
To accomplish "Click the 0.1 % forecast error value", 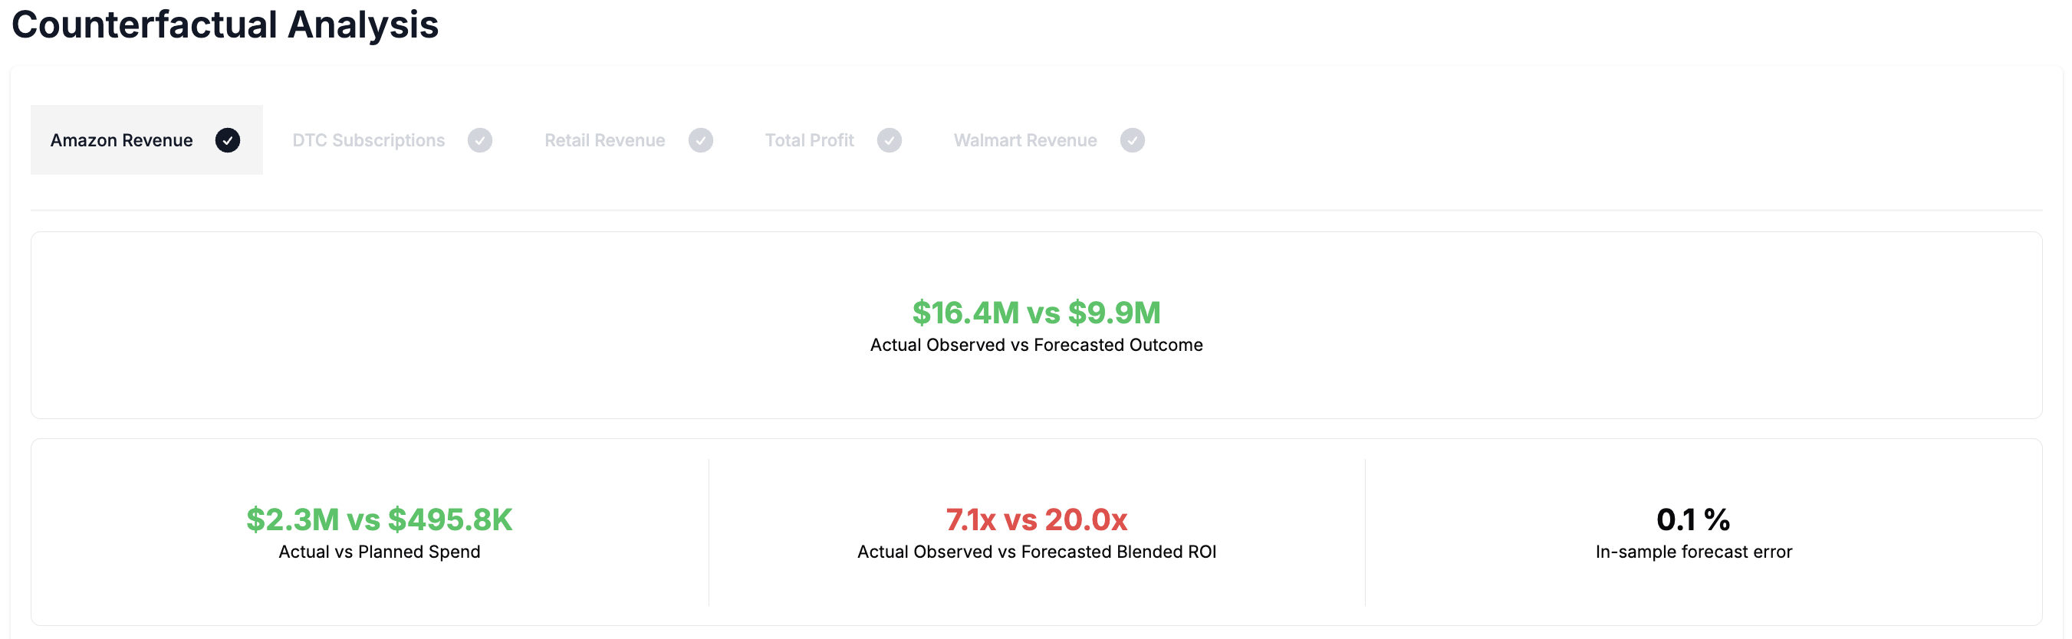I will click(1693, 519).
